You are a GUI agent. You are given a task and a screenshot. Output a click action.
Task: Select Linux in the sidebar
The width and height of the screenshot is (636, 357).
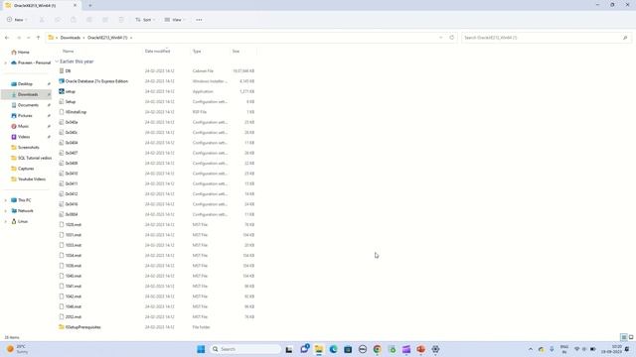tap(22, 221)
